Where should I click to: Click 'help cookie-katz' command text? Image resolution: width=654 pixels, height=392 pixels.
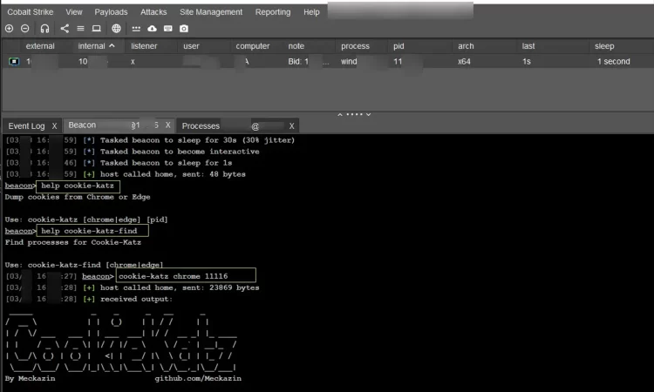click(77, 186)
